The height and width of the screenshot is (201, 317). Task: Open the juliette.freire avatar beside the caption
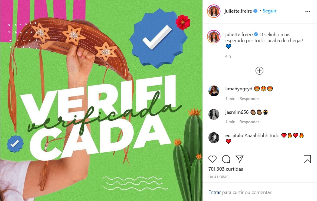click(x=214, y=37)
